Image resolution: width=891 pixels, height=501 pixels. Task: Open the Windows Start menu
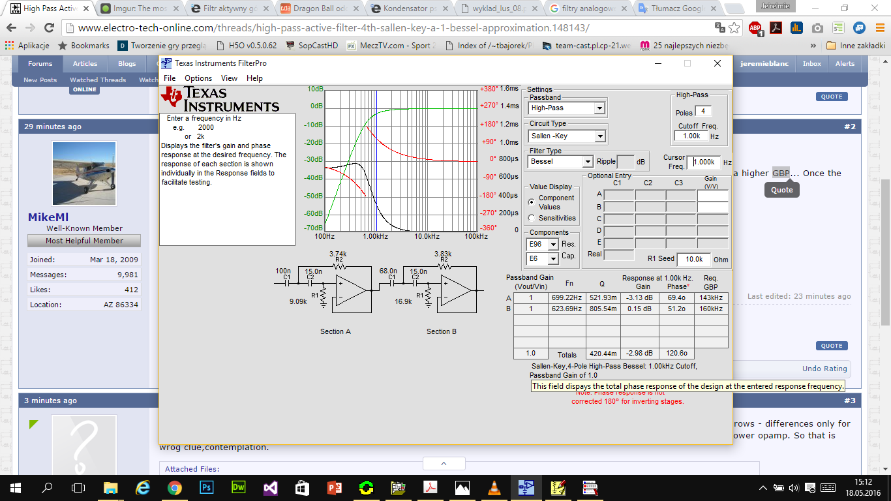click(16, 487)
